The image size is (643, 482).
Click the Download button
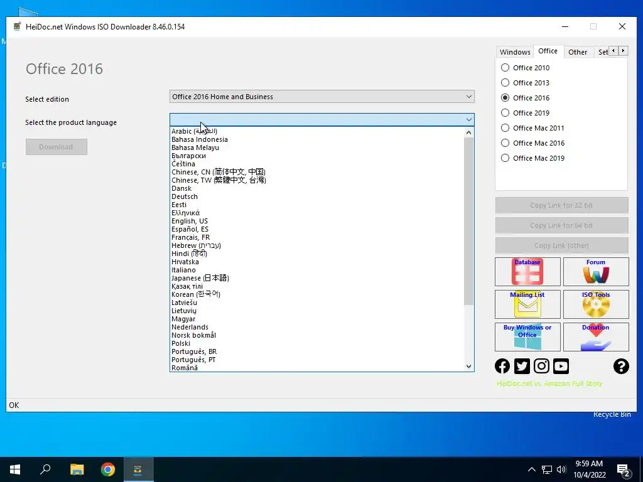coord(56,147)
